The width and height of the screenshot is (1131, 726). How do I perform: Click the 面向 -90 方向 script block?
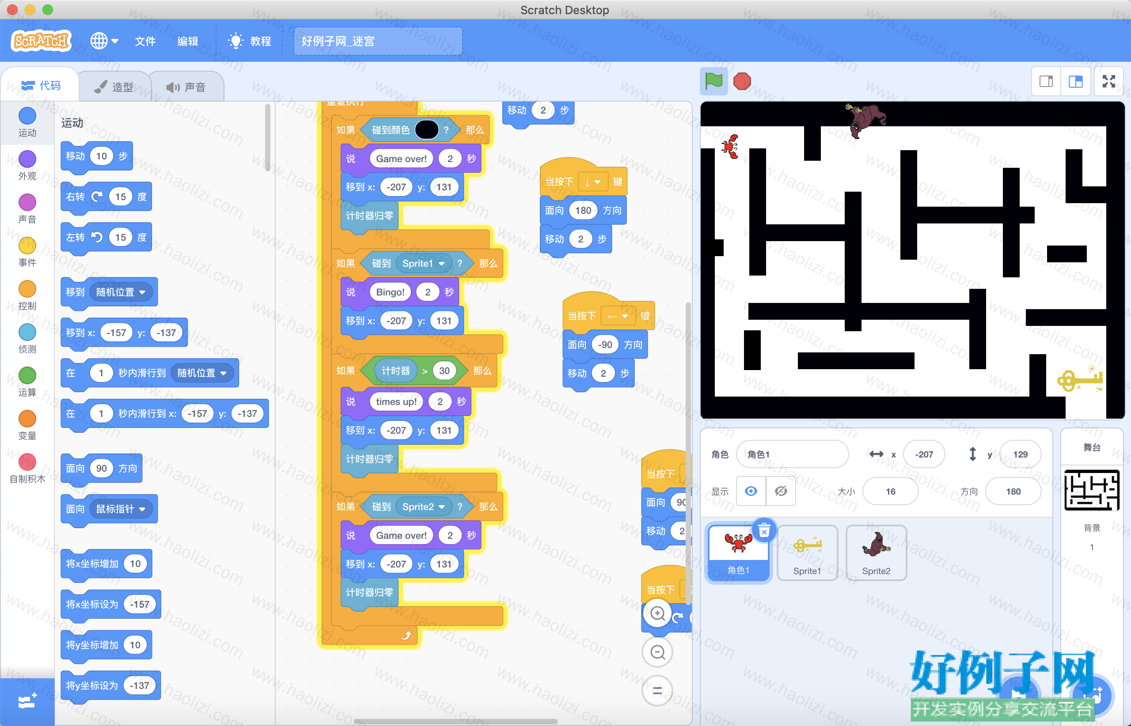pyautogui.click(x=605, y=345)
